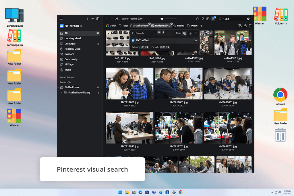
Task: Open the Types filter
Action: [192, 26]
